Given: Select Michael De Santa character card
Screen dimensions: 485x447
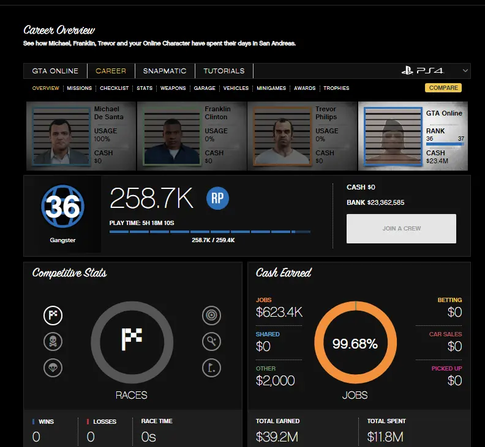Looking at the screenshot, I should [80, 136].
